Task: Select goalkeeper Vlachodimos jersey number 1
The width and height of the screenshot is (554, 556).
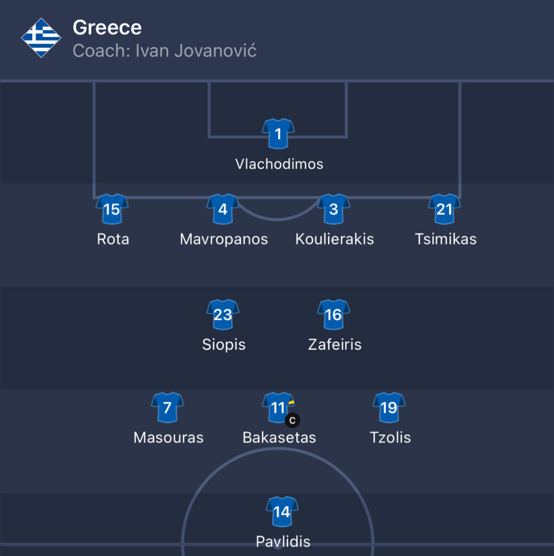Action: pos(278,134)
